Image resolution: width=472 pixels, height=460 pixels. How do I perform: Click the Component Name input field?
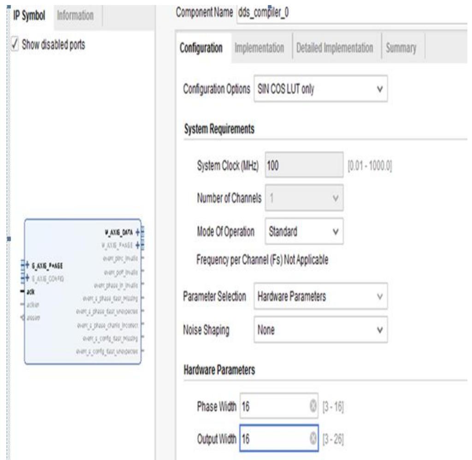pos(352,13)
